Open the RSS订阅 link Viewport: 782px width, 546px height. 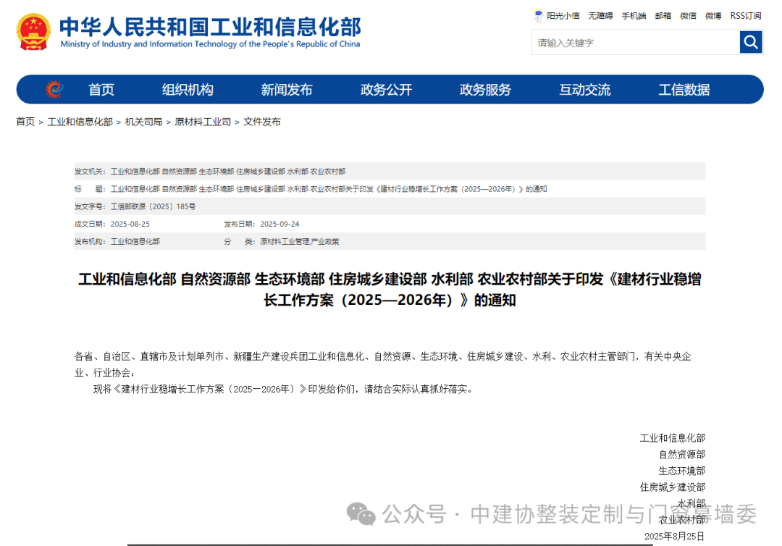pyautogui.click(x=745, y=16)
